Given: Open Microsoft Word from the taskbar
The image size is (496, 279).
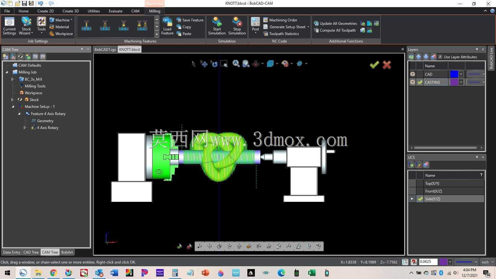Looking at the screenshot, I should pyautogui.click(x=114, y=273).
